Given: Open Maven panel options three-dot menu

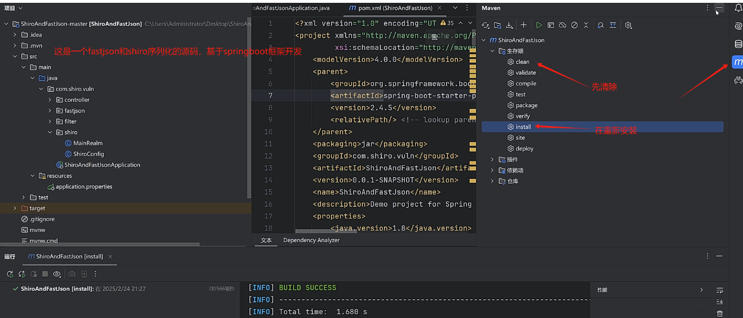Looking at the screenshot, I should pos(707,8).
